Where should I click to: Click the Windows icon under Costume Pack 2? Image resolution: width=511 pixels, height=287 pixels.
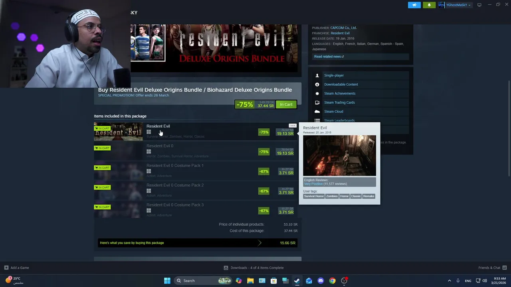point(149,191)
